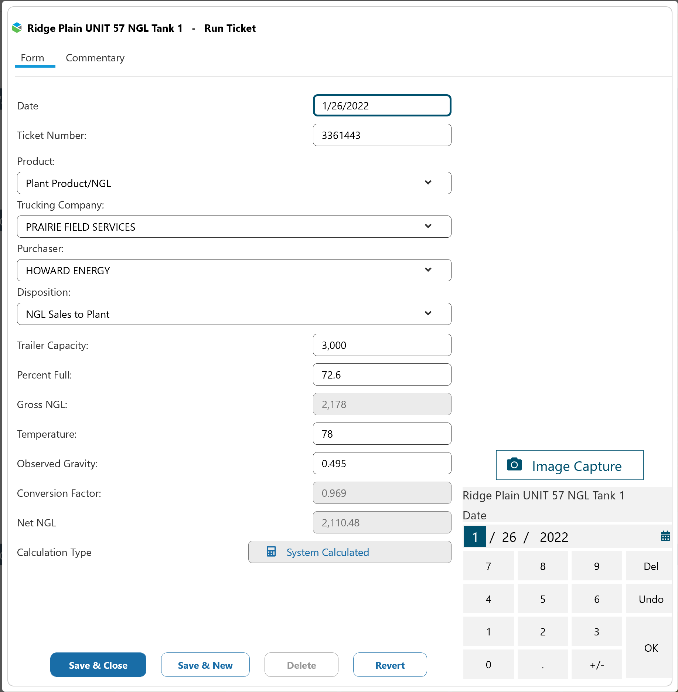The height and width of the screenshot is (692, 678).
Task: Click the camera icon for Image Capture
Action: [x=514, y=465]
